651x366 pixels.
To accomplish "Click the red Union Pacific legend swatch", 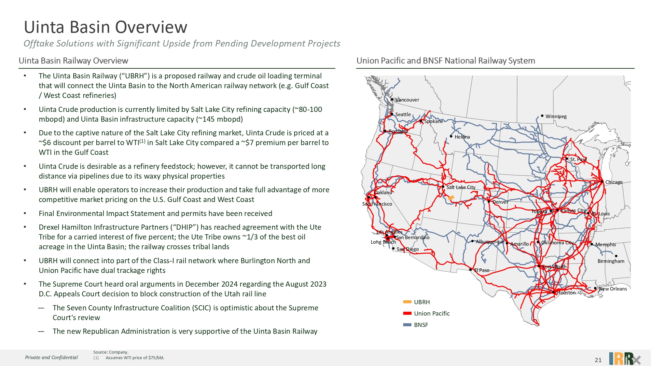I will (x=407, y=313).
